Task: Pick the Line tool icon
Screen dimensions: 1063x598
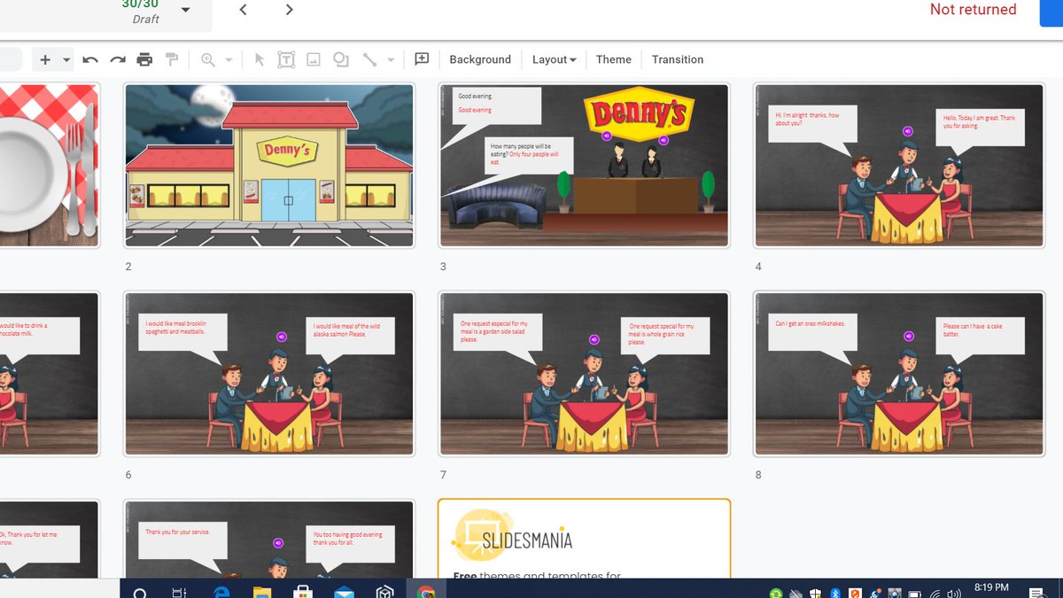Action: [369, 59]
